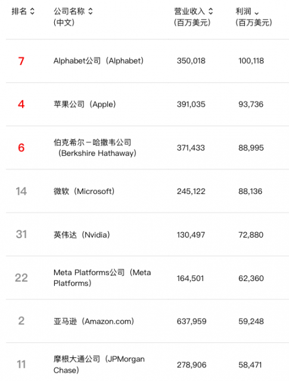
Task: Click the 利润 descending chevron
Action: coord(257,13)
